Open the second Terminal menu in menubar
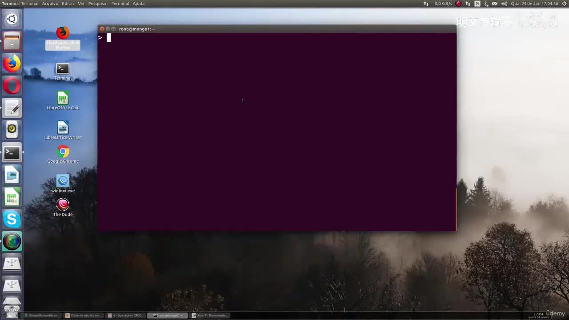This screenshot has width=569, height=320. pos(120,4)
